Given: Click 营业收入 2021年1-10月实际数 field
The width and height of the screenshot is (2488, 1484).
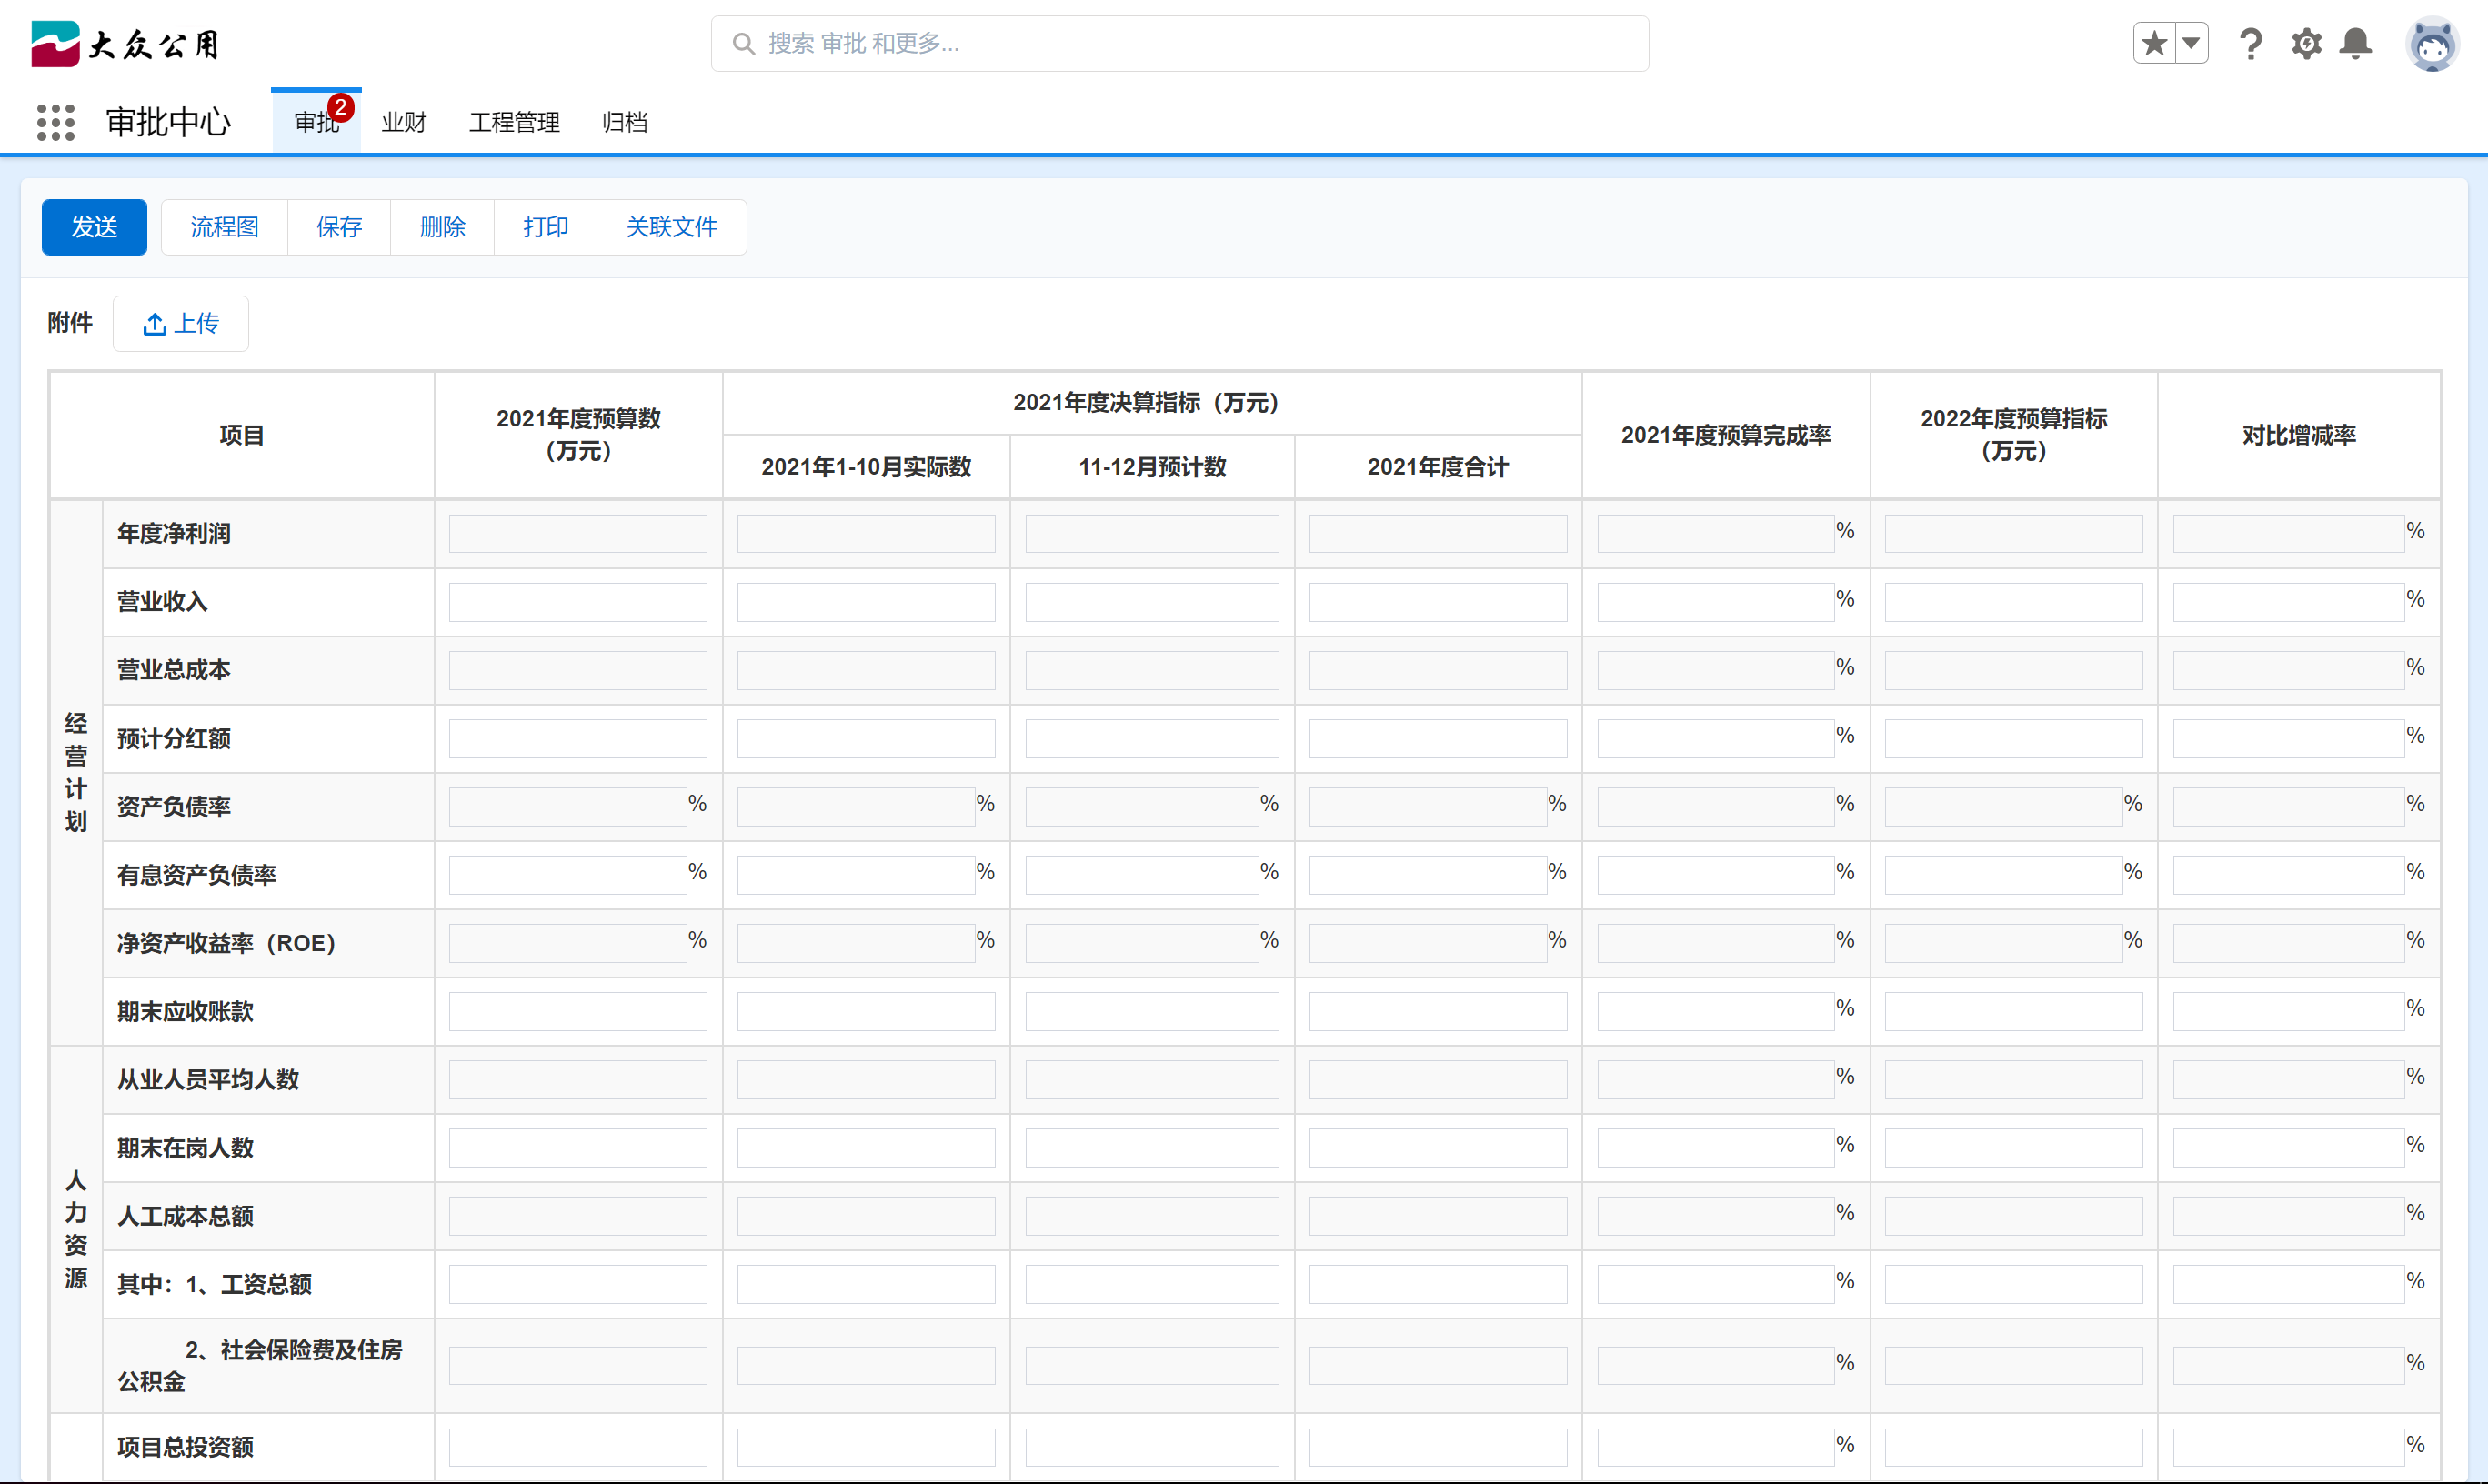Looking at the screenshot, I should point(866,602).
